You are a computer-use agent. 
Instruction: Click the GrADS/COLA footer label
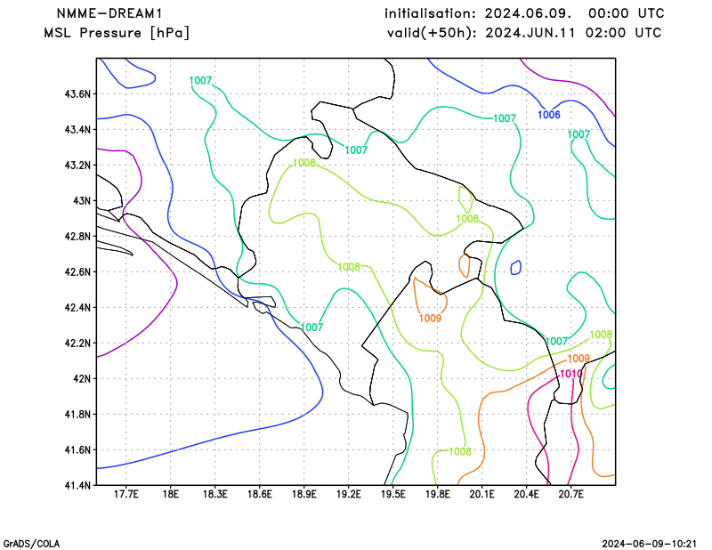(x=31, y=544)
